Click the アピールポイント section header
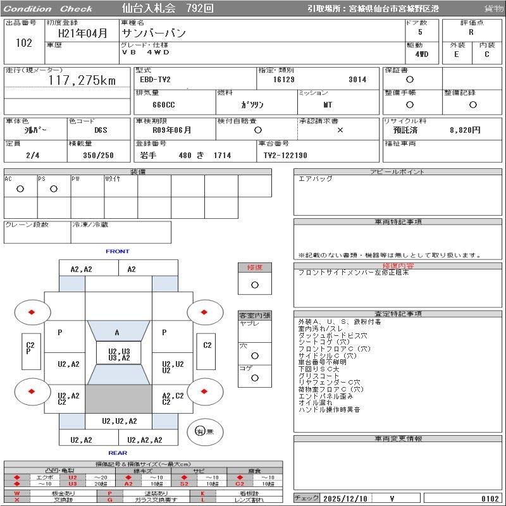Screen dimensions: 506x506 [x=398, y=172]
